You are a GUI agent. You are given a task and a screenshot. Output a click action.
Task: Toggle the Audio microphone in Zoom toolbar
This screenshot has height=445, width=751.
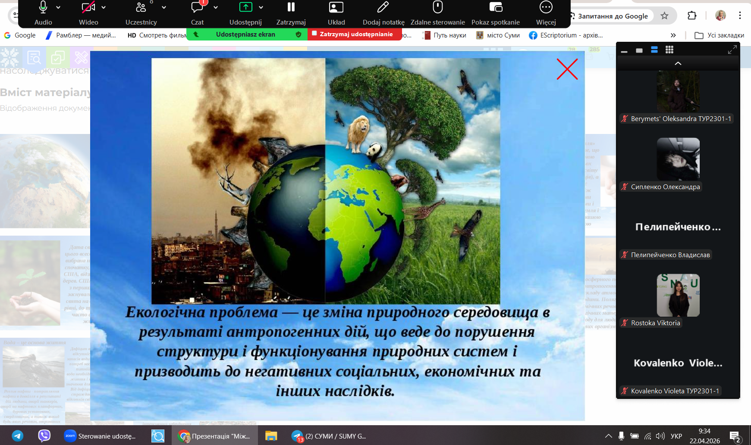click(43, 7)
